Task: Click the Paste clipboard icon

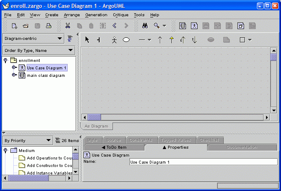Action: pos(91,26)
